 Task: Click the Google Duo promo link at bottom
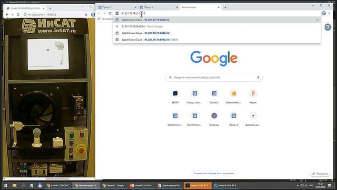click(214, 173)
